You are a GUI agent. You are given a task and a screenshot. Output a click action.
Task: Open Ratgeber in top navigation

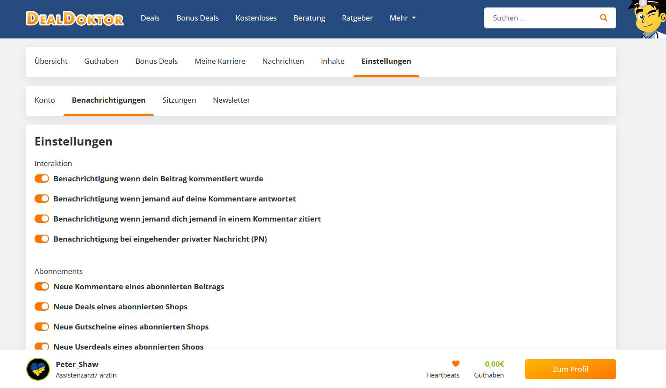click(358, 18)
